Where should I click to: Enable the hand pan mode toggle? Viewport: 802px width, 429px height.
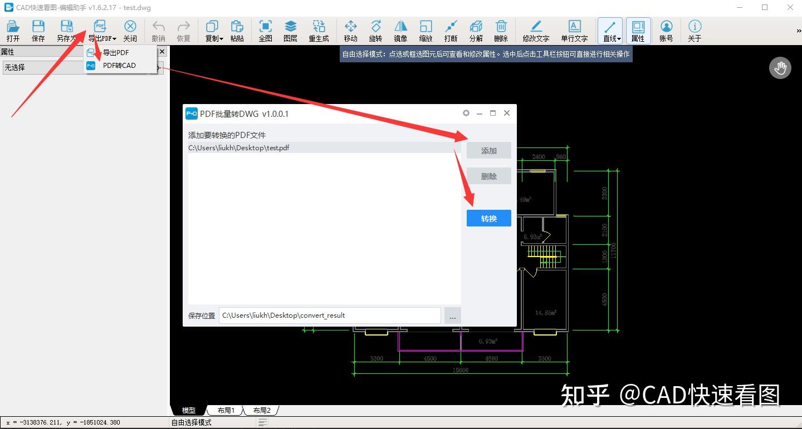click(x=780, y=67)
